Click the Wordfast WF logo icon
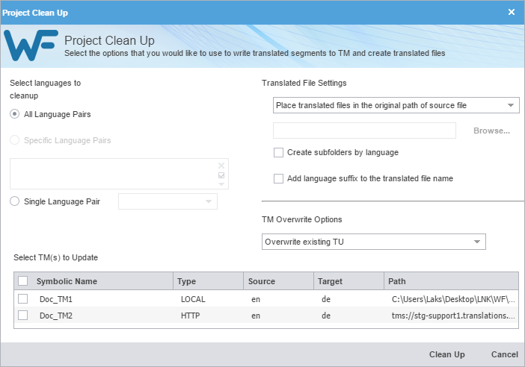The width and height of the screenshot is (525, 367). click(31, 46)
